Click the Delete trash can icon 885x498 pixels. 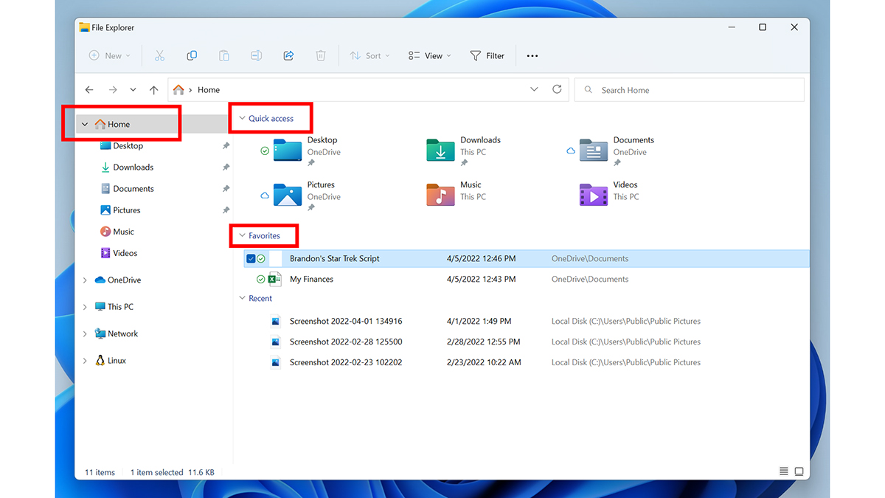(321, 55)
